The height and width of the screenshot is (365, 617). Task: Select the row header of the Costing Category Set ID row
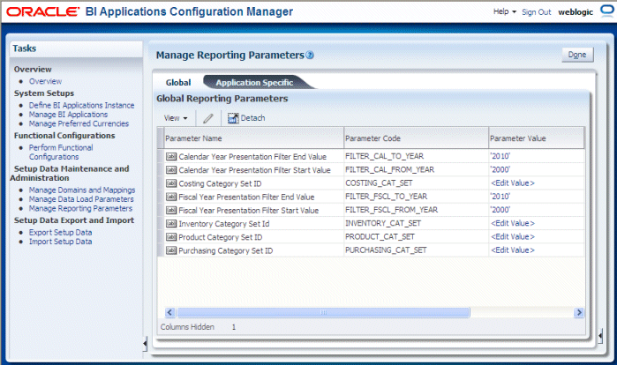point(161,183)
